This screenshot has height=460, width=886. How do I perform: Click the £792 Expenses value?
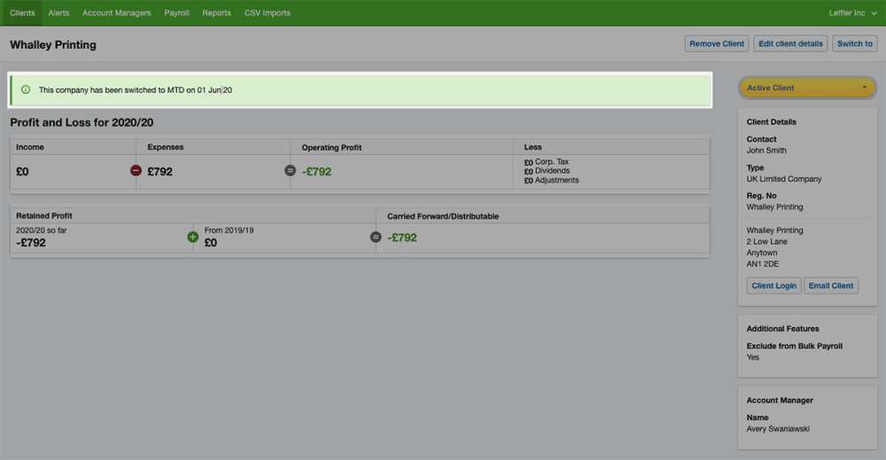tap(159, 171)
